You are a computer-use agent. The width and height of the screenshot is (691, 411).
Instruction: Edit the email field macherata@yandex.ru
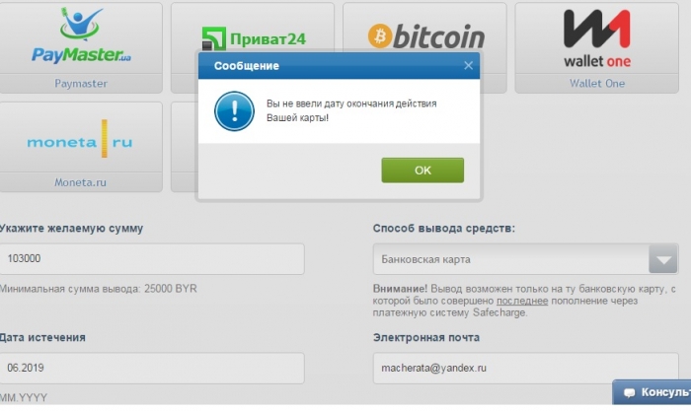click(x=526, y=368)
